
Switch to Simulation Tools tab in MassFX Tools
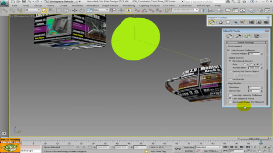[x=238, y=36]
